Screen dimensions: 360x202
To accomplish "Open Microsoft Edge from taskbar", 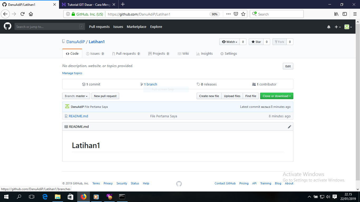I will (x=45, y=196).
